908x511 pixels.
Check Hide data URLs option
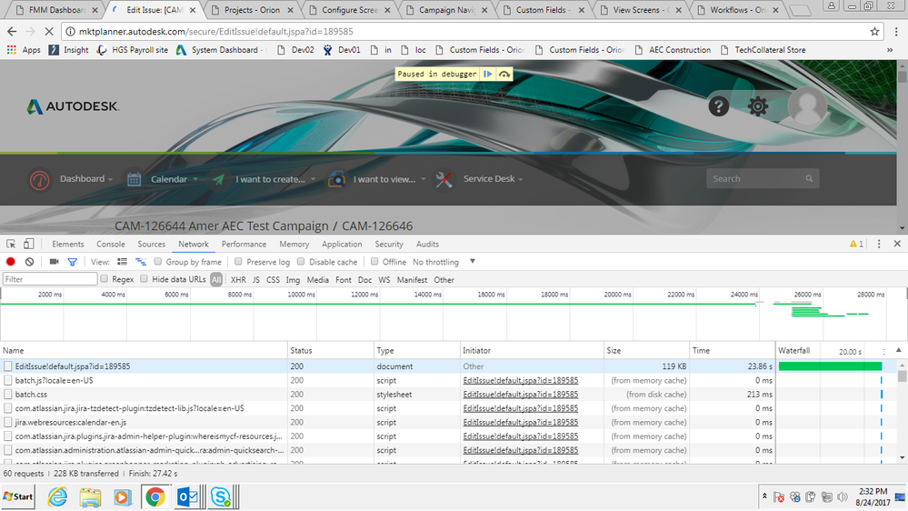click(x=144, y=278)
